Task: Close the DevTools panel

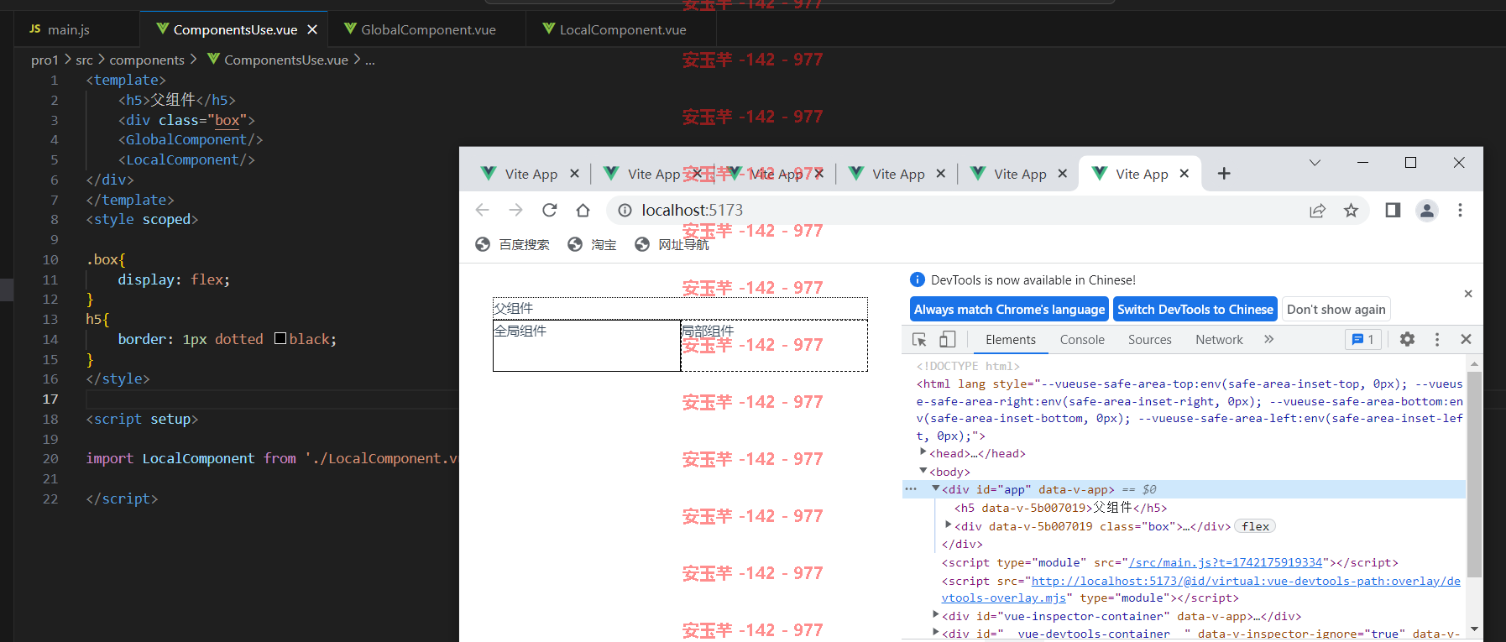Action: 1466,339
